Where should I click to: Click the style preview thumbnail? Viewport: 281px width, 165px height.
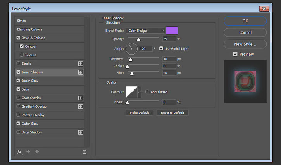(x=245, y=81)
